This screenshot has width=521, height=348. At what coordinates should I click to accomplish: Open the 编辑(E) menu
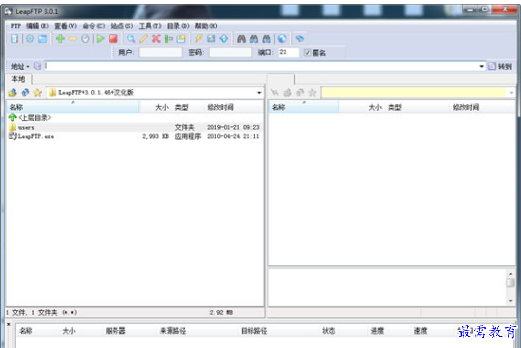point(37,26)
